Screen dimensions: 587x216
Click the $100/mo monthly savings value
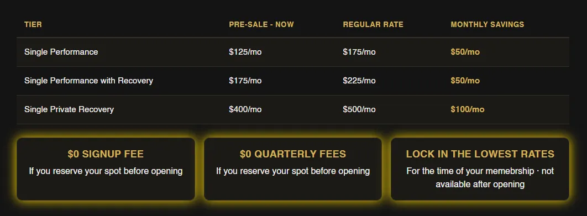(x=467, y=110)
